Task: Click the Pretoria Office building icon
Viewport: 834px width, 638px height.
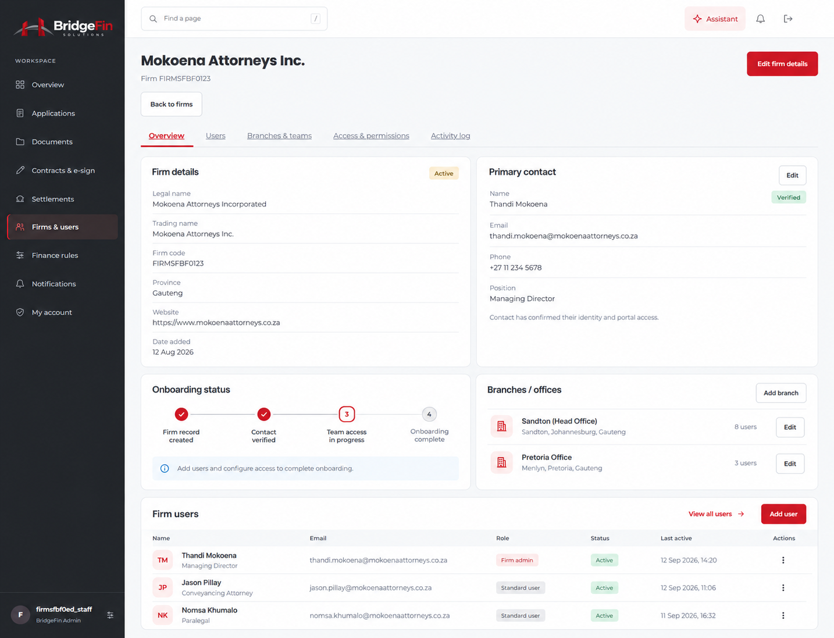Action: point(501,462)
